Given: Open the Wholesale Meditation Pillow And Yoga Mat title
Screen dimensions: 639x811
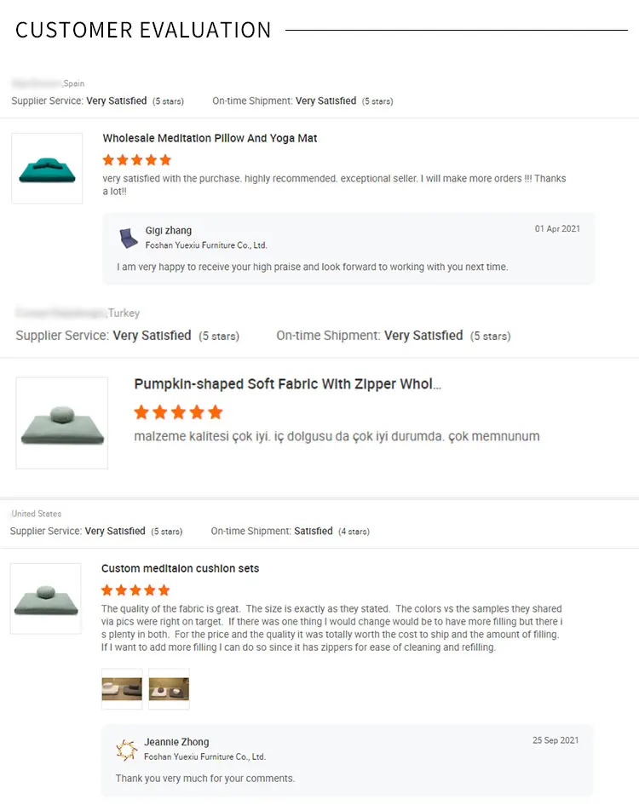Looking at the screenshot, I should coord(210,138).
